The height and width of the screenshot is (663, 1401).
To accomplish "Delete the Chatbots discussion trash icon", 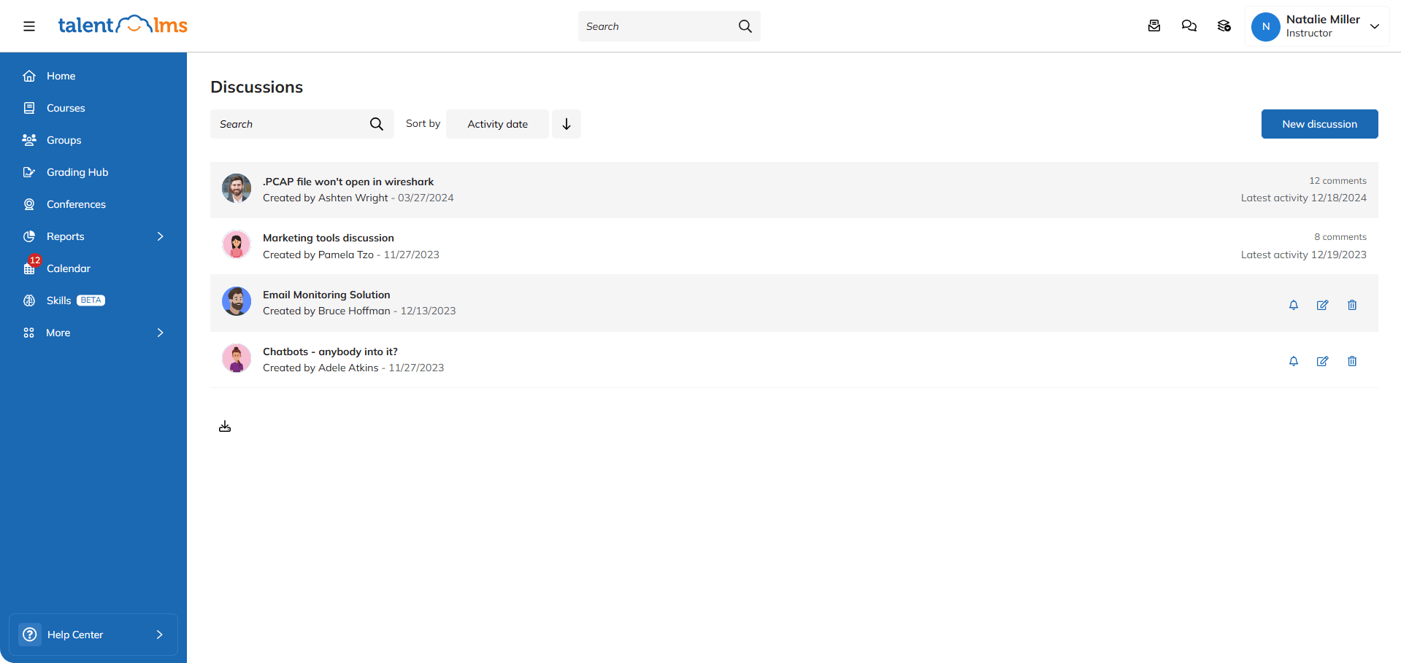I will tap(1352, 361).
